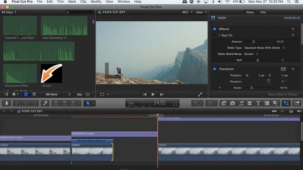Image resolution: width=303 pixels, height=170 pixels.
Task: Open the viewer View options dropdown
Action: [201, 12]
